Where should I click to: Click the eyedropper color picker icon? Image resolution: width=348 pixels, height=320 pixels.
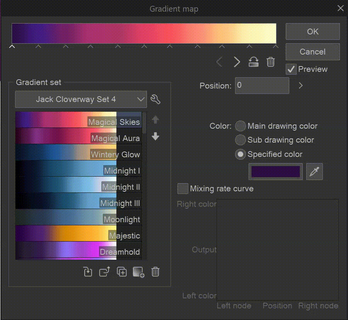pos(314,172)
